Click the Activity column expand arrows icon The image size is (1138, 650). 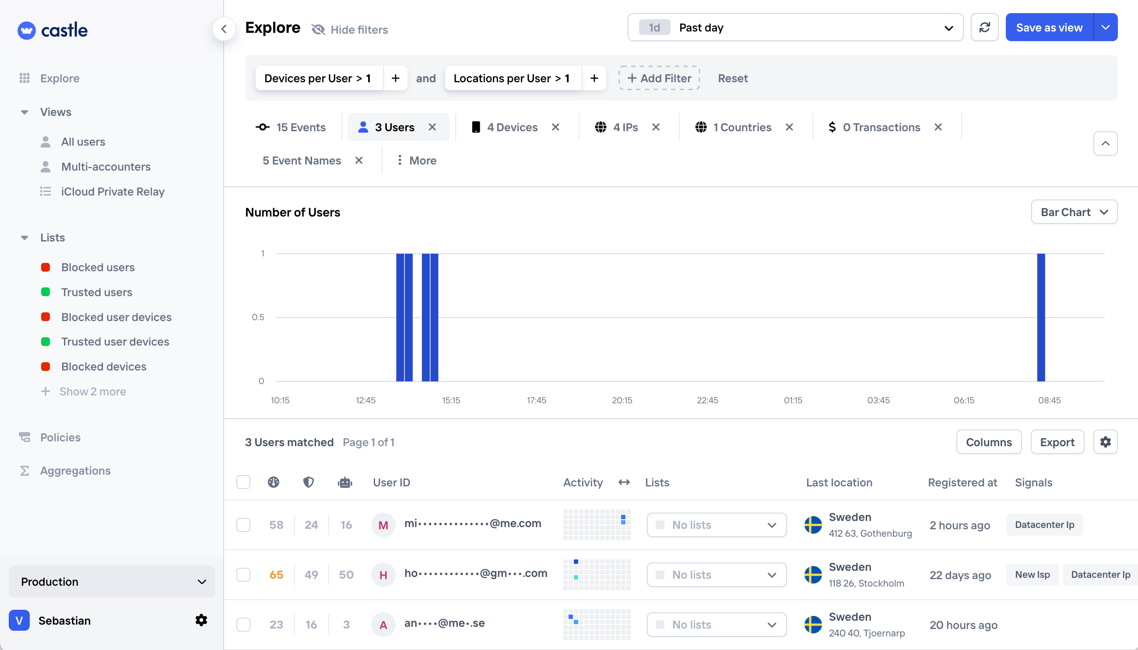tap(624, 482)
